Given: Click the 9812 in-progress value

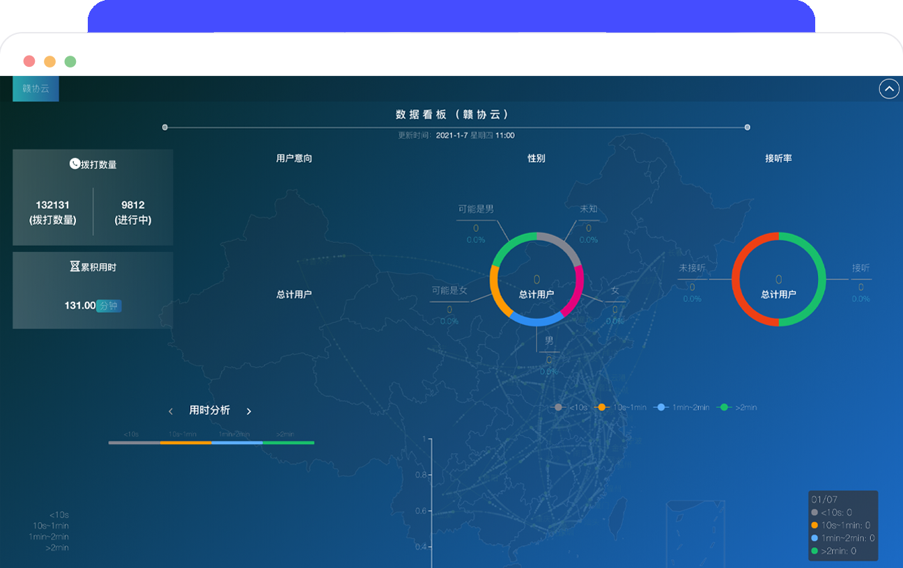Looking at the screenshot, I should [x=133, y=205].
